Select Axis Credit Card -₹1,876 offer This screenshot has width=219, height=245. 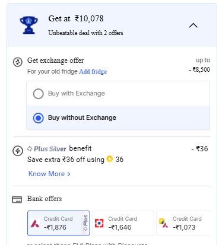[58, 223]
